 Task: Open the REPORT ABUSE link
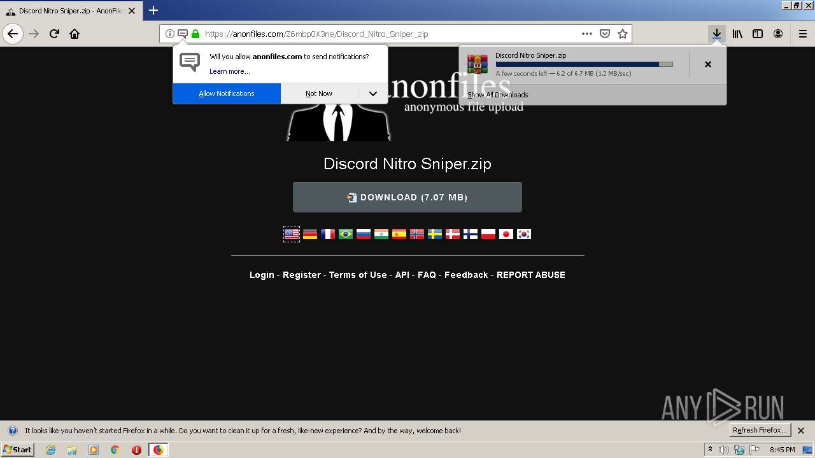531,275
